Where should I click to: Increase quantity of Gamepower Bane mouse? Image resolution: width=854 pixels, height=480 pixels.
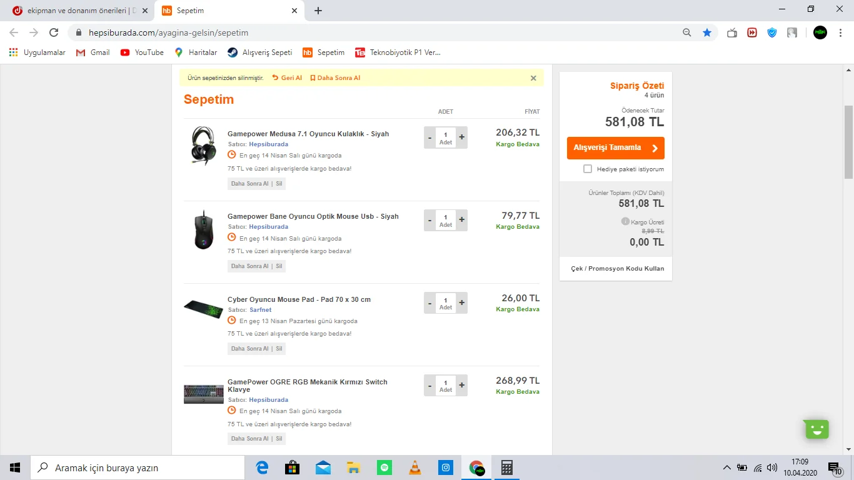(461, 219)
